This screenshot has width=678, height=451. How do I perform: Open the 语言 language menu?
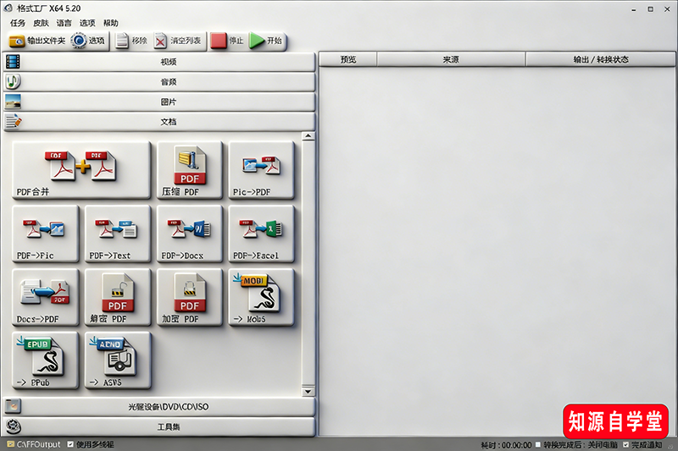[64, 23]
